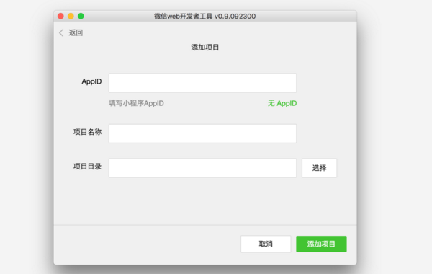Click the back chevron arrow icon
The width and height of the screenshot is (432, 274).
pyautogui.click(x=61, y=33)
